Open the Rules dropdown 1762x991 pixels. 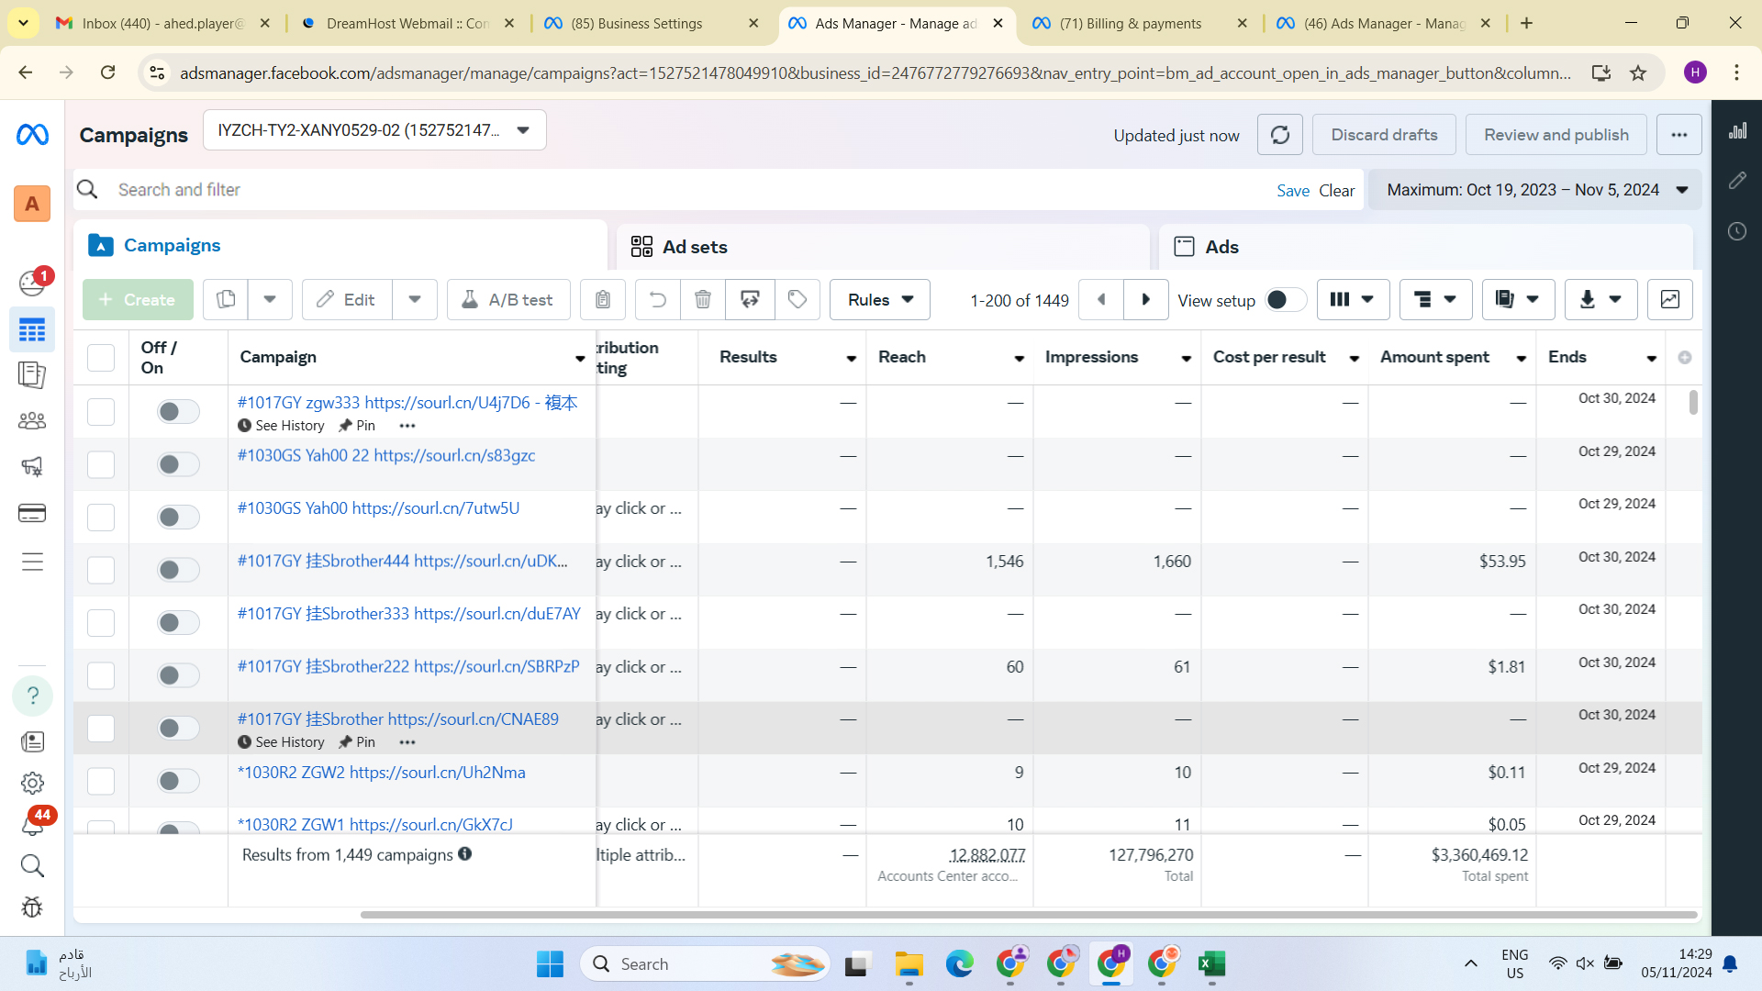879,299
